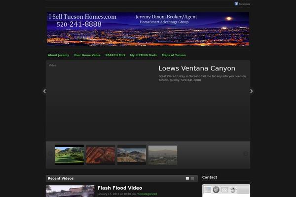Open the Facebook icon link

(236, 4)
